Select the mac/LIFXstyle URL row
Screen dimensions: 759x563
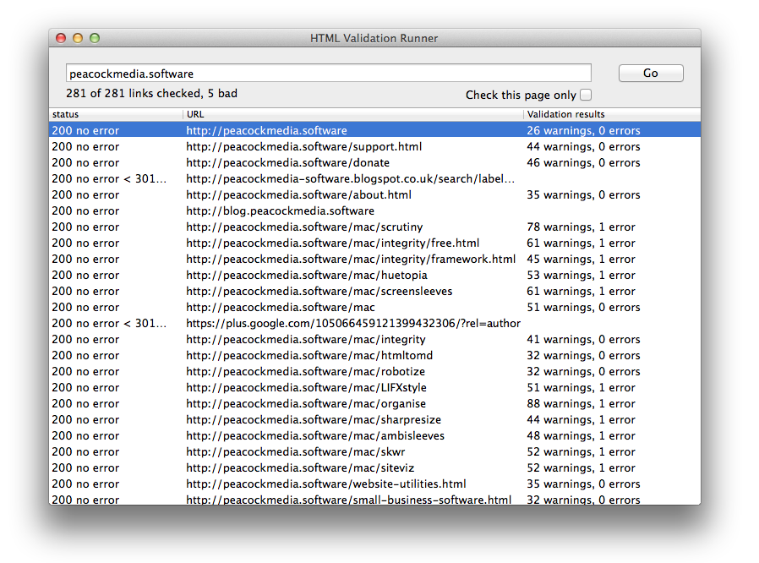coord(307,387)
